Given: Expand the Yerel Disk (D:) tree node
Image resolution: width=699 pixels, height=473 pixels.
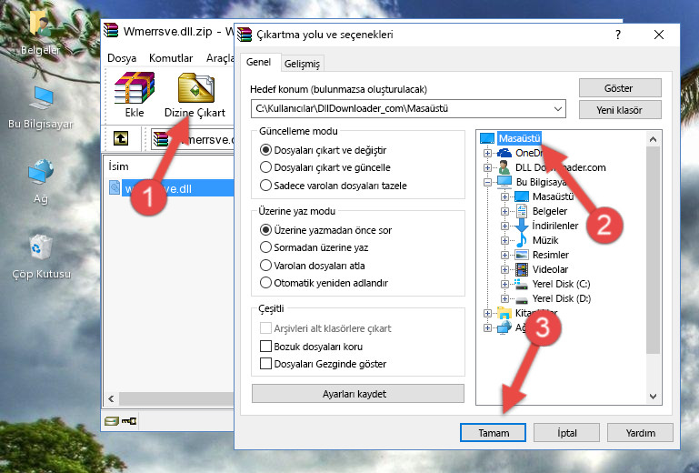Looking at the screenshot, I should click(x=504, y=299).
